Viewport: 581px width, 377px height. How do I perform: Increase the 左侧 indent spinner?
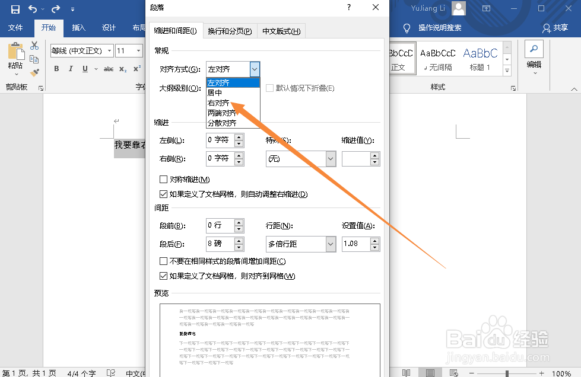[239, 138]
